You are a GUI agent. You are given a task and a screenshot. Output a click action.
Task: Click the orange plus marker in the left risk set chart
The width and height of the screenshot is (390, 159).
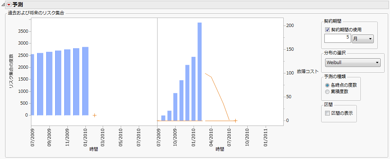click(94, 115)
